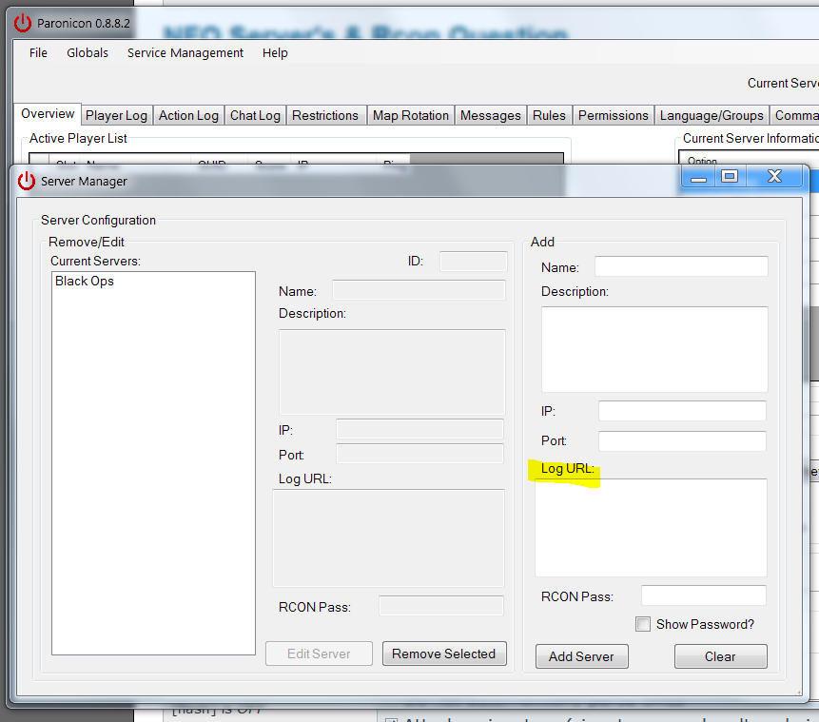
Task: Switch to the Player Log tab
Action: [x=116, y=115]
